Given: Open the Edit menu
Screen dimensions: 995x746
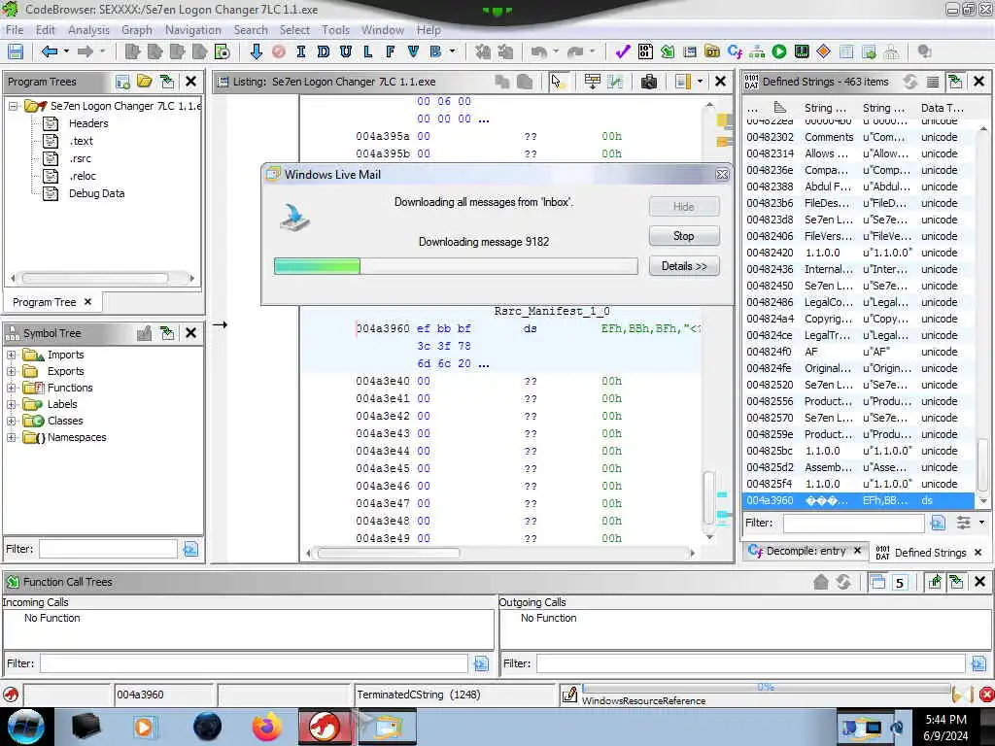Looking at the screenshot, I should [x=45, y=30].
